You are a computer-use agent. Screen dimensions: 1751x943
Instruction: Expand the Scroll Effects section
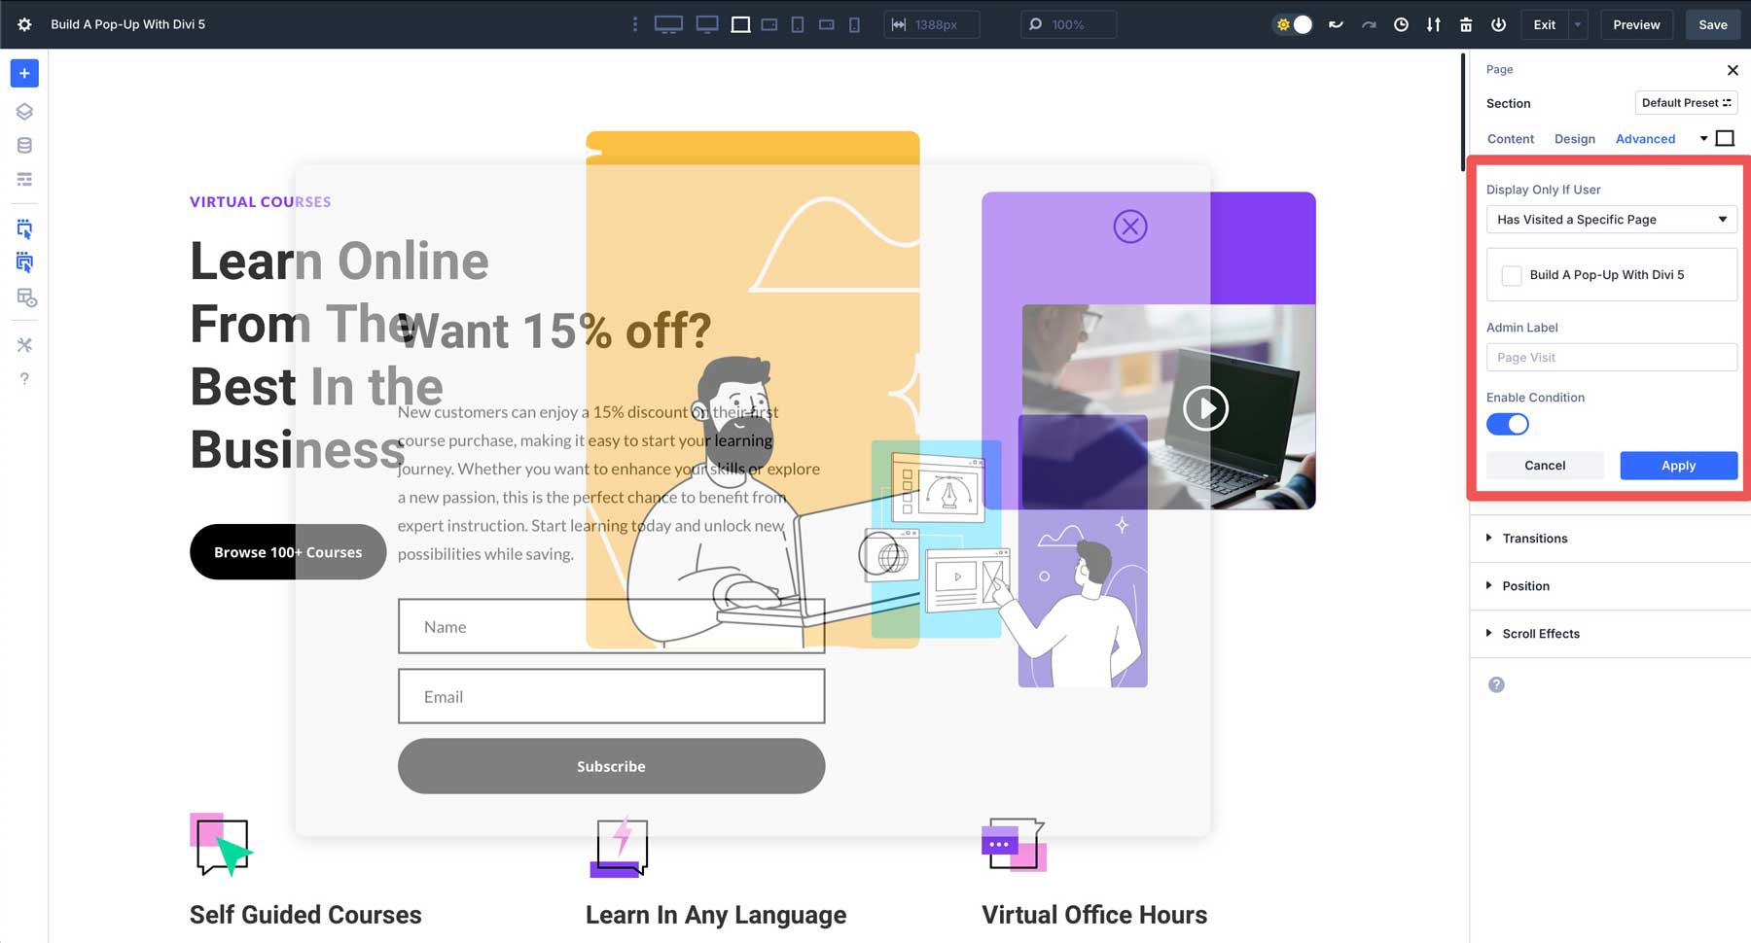click(1541, 633)
